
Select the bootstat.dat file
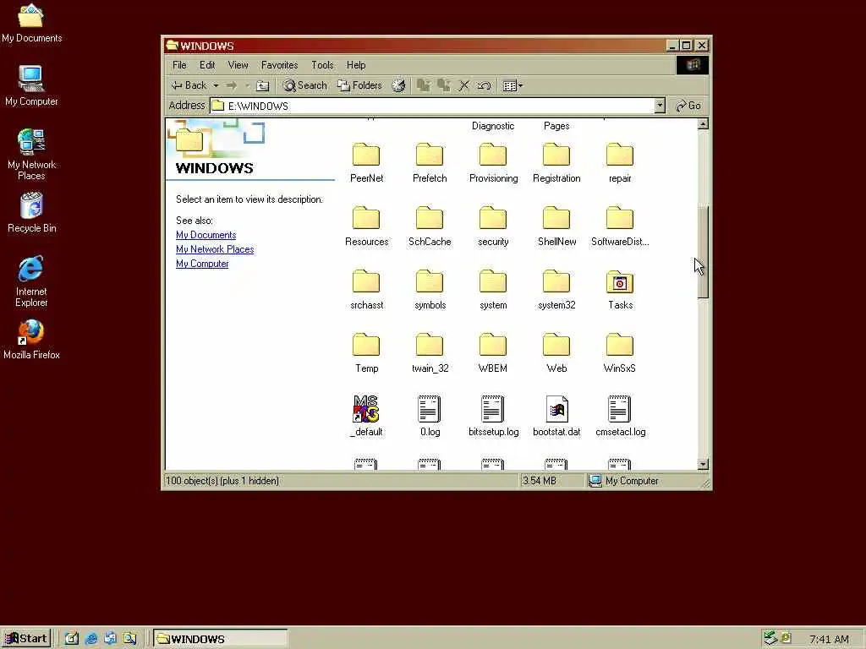pyautogui.click(x=556, y=416)
